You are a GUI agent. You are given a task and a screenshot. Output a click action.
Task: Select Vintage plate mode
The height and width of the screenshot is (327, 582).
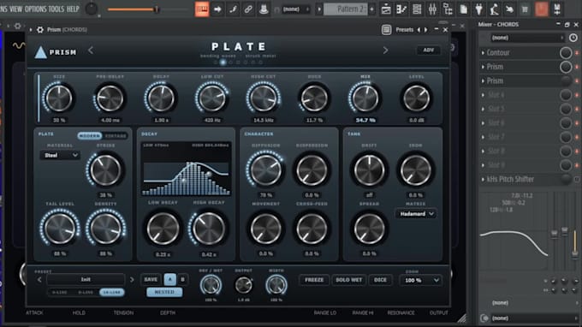click(x=116, y=136)
